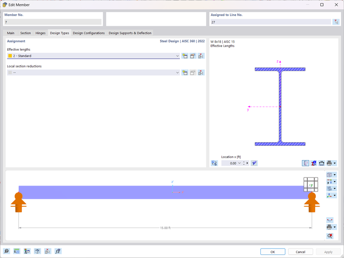The height and width of the screenshot is (258, 344).
Task: Click the pick line icon beside Assigned to Line No.
Action: pyautogui.click(x=336, y=22)
